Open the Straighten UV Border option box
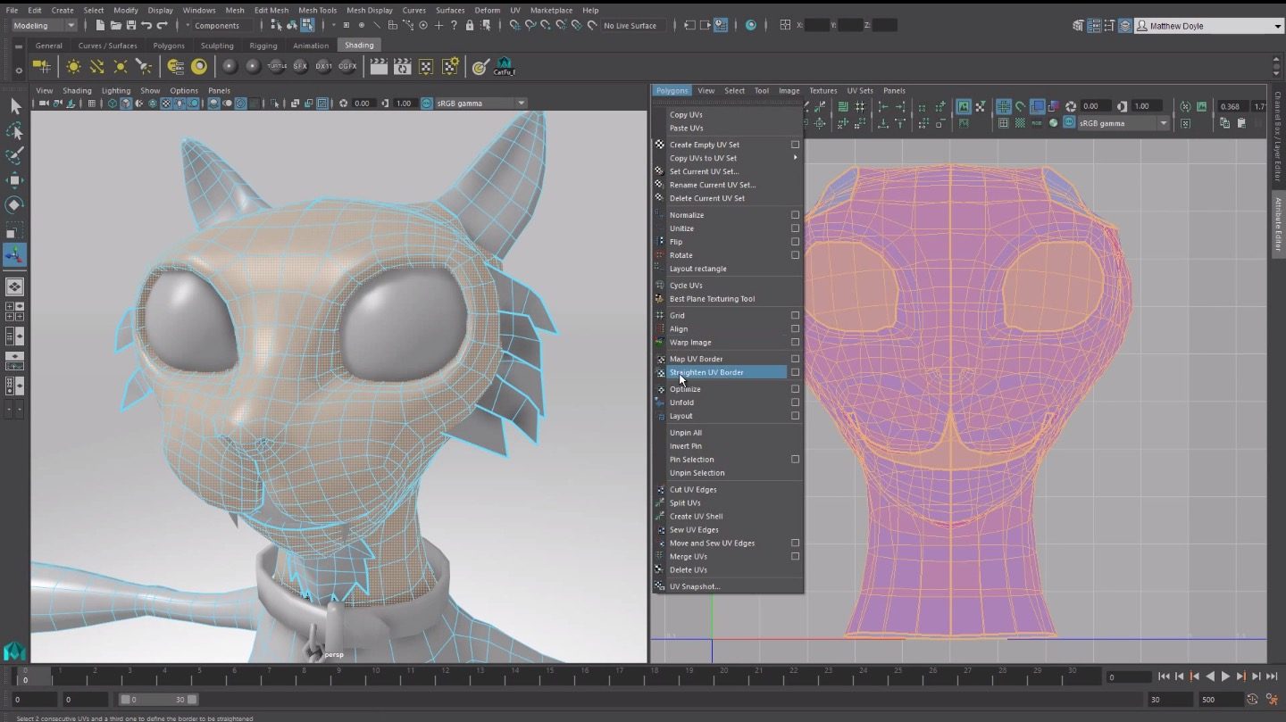1286x722 pixels. (x=795, y=372)
